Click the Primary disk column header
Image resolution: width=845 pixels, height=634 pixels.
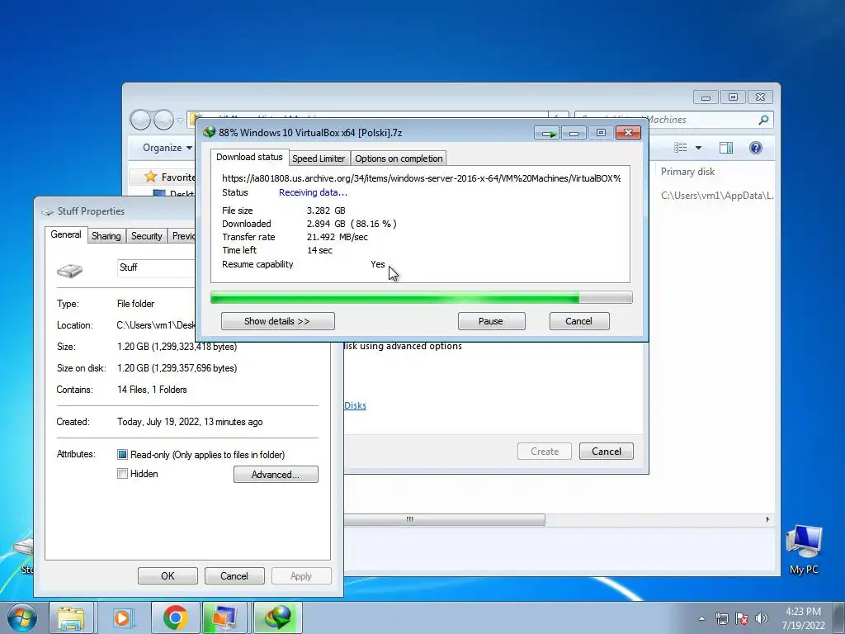(687, 172)
